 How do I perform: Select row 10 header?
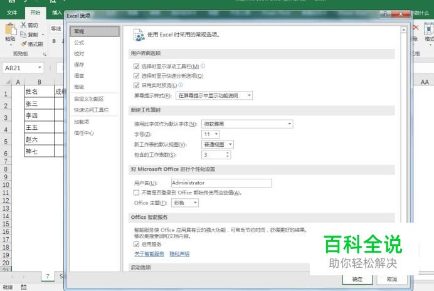(x=6, y=184)
